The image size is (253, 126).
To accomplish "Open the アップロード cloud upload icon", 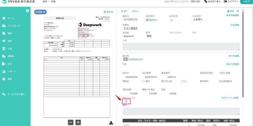I will [4, 26].
